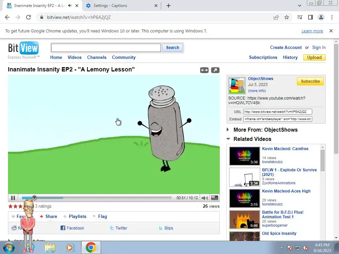Click the bonelabrulzz uploader link under Carefree
This screenshot has width=339, height=254.
(272, 162)
